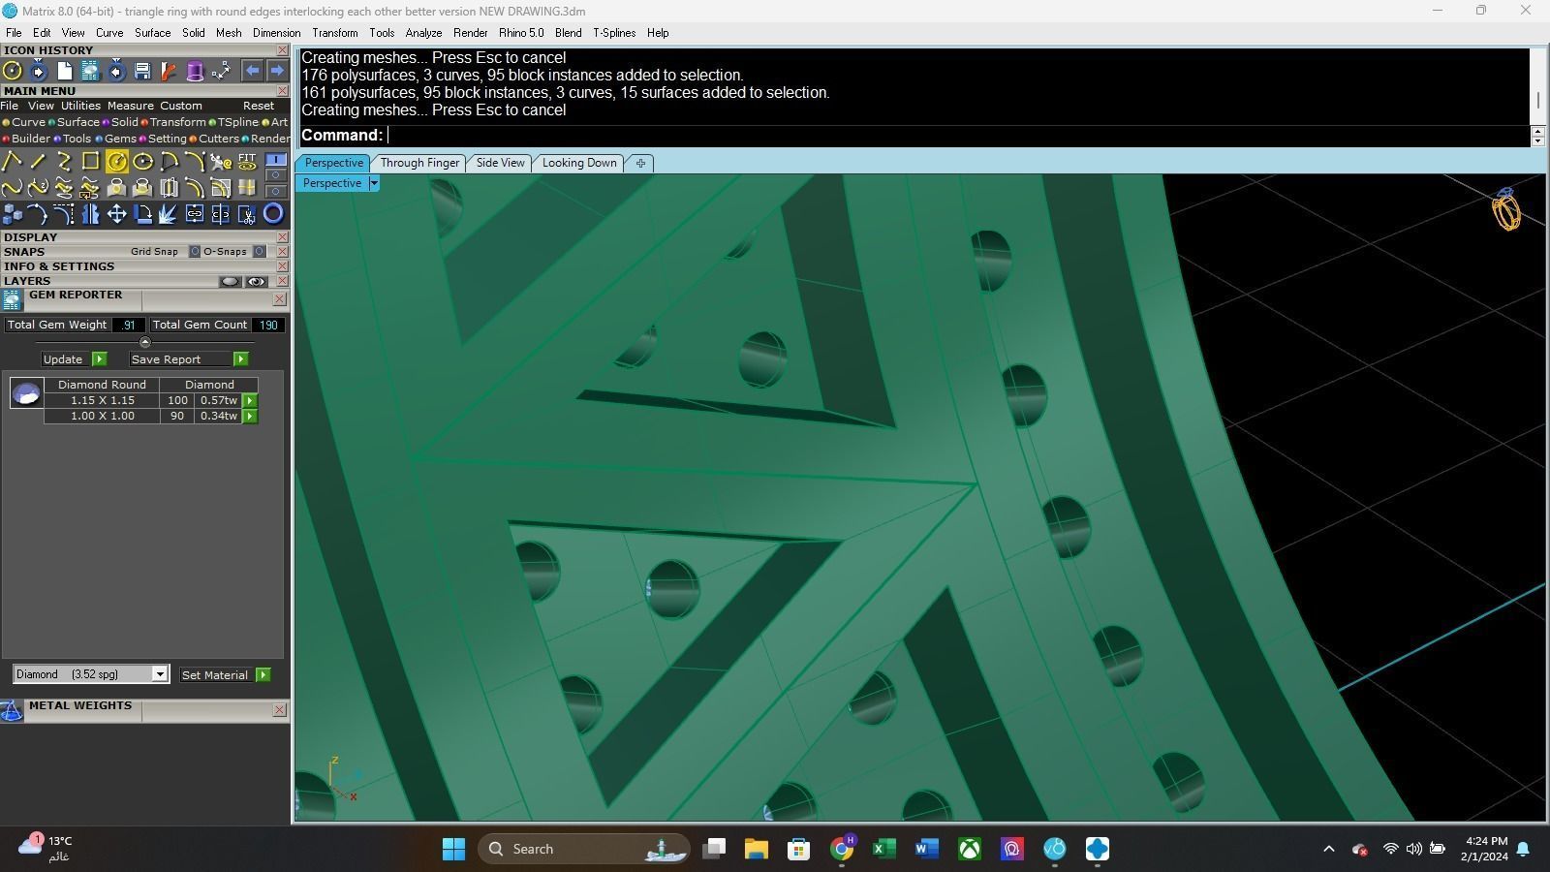The image size is (1550, 872).
Task: Select the Trim scissors tool icon
Action: (247, 213)
